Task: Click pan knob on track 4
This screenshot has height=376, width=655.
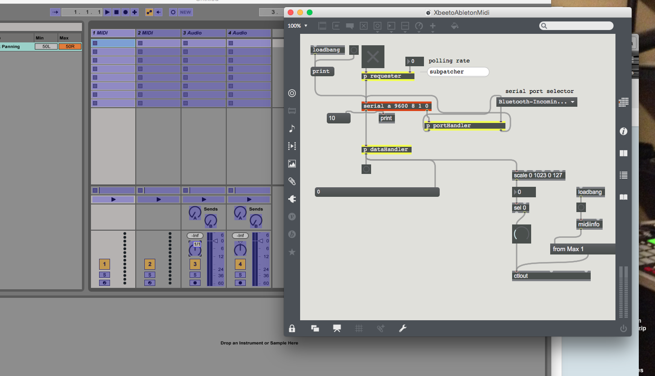Action: pyautogui.click(x=240, y=249)
